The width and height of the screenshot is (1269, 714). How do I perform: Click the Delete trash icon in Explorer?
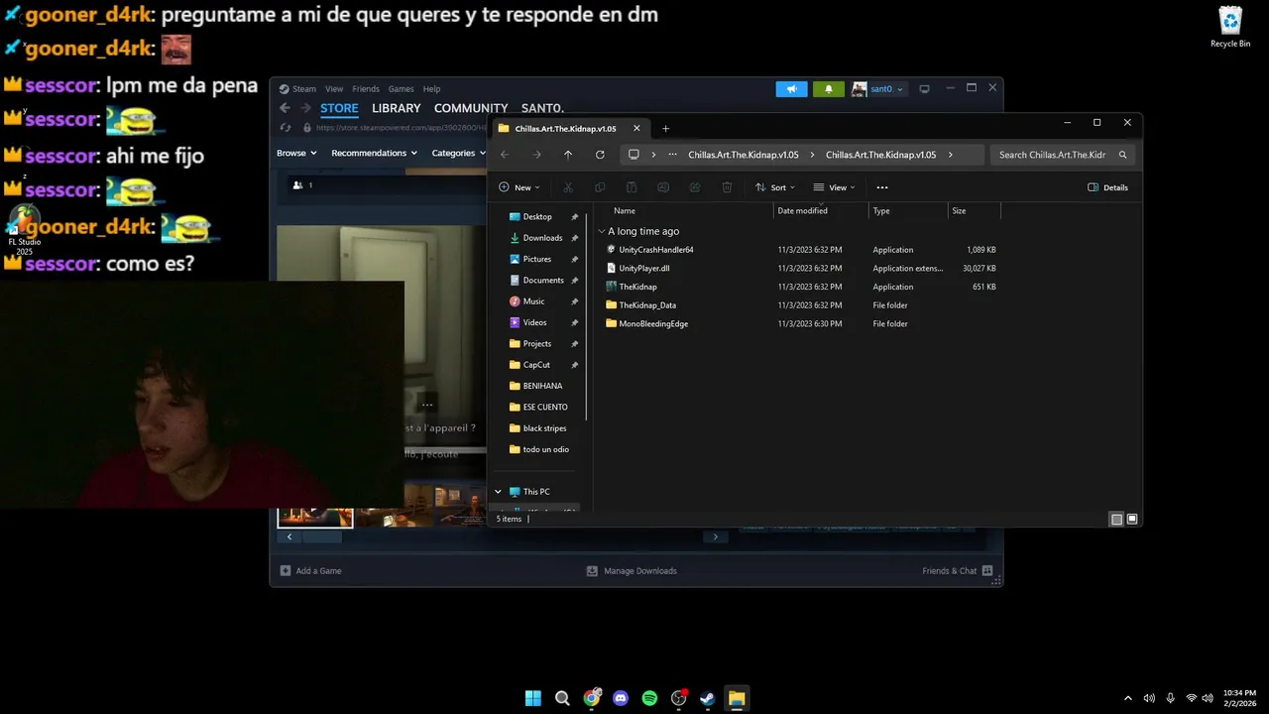pos(727,187)
